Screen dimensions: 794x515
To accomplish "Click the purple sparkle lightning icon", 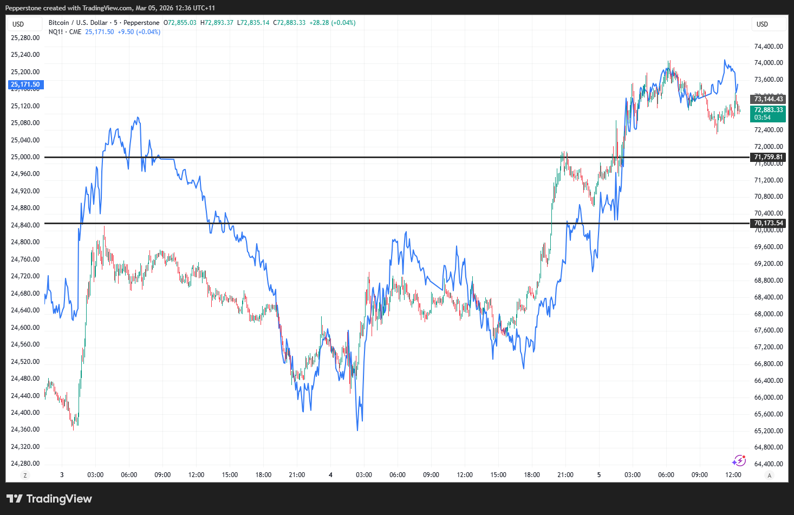I will (x=739, y=461).
